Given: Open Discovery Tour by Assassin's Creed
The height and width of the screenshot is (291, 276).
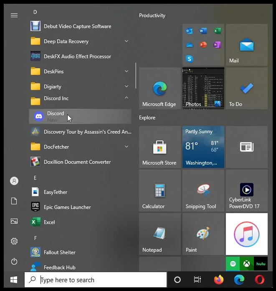Looking at the screenshot, I should [81, 132].
